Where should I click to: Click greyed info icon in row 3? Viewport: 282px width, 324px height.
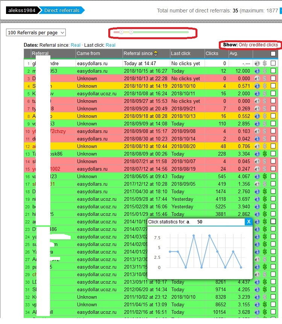tap(257, 78)
